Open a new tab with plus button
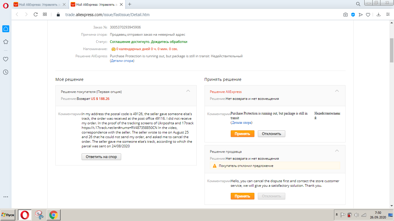The width and height of the screenshot is (394, 221). click(130, 4)
